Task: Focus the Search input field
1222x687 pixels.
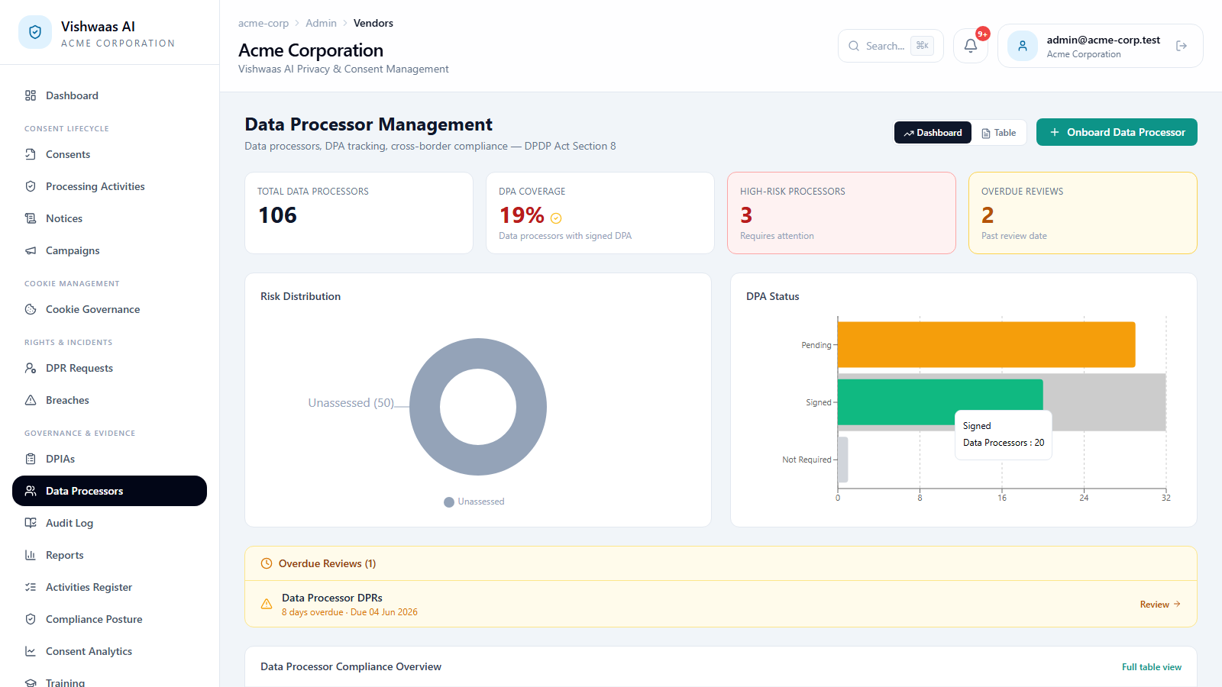Action: (x=891, y=46)
